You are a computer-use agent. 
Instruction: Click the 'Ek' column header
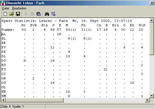pyautogui.click(x=132, y=25)
